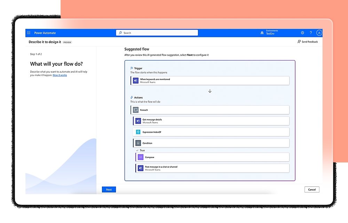Click the Cancel button
Viewport: 348px width, 223px height.
tap(312, 190)
